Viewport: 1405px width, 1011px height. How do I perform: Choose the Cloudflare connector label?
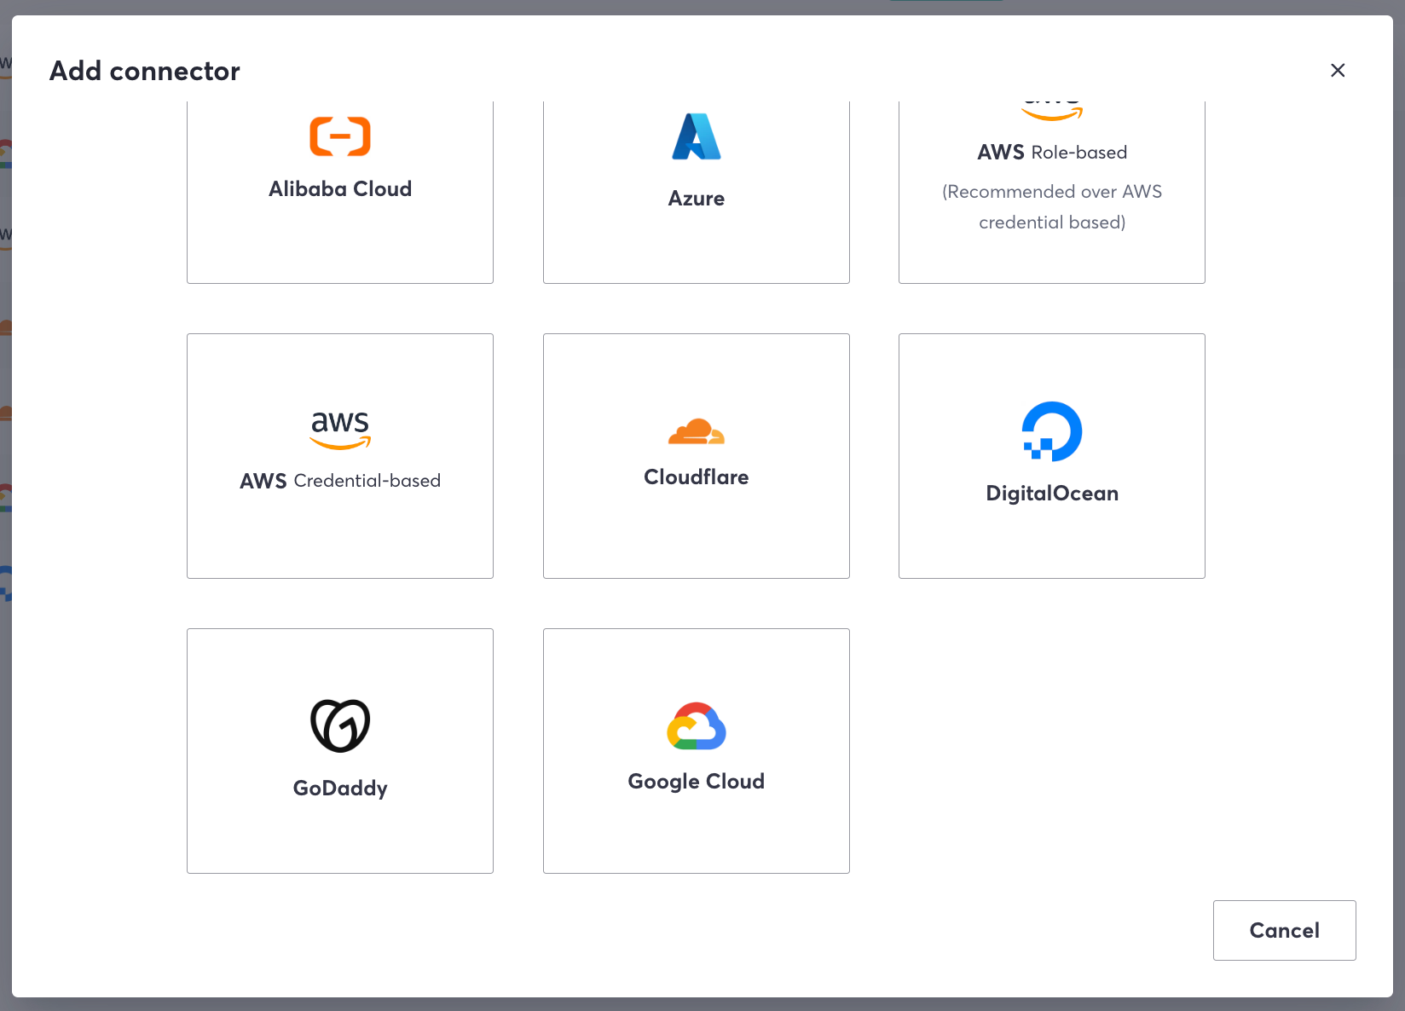(x=697, y=477)
